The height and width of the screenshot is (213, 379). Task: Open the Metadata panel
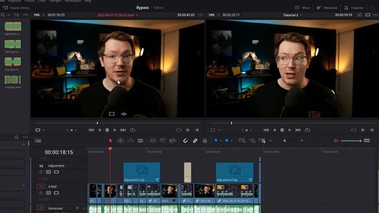tap(327, 8)
